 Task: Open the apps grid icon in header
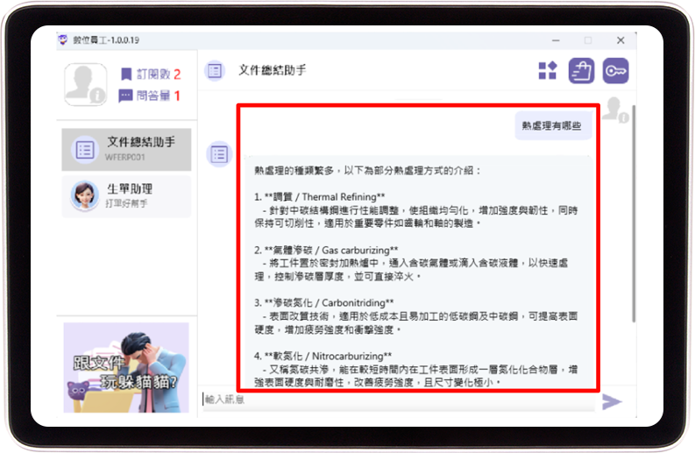click(x=547, y=71)
